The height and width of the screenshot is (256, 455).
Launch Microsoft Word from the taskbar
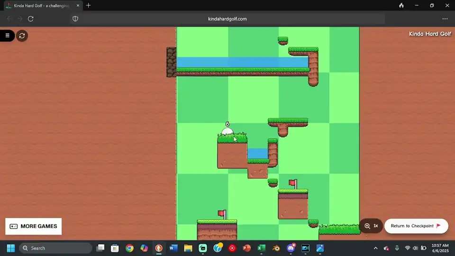tap(173, 248)
